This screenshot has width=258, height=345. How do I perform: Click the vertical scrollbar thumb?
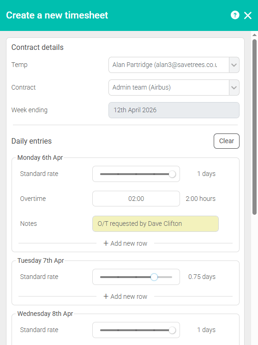pos(254,127)
